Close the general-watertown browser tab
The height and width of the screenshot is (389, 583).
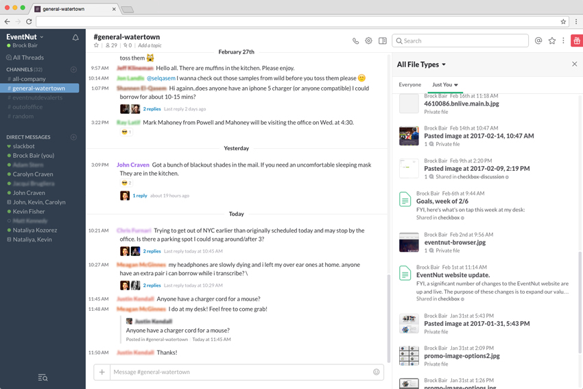114,9
